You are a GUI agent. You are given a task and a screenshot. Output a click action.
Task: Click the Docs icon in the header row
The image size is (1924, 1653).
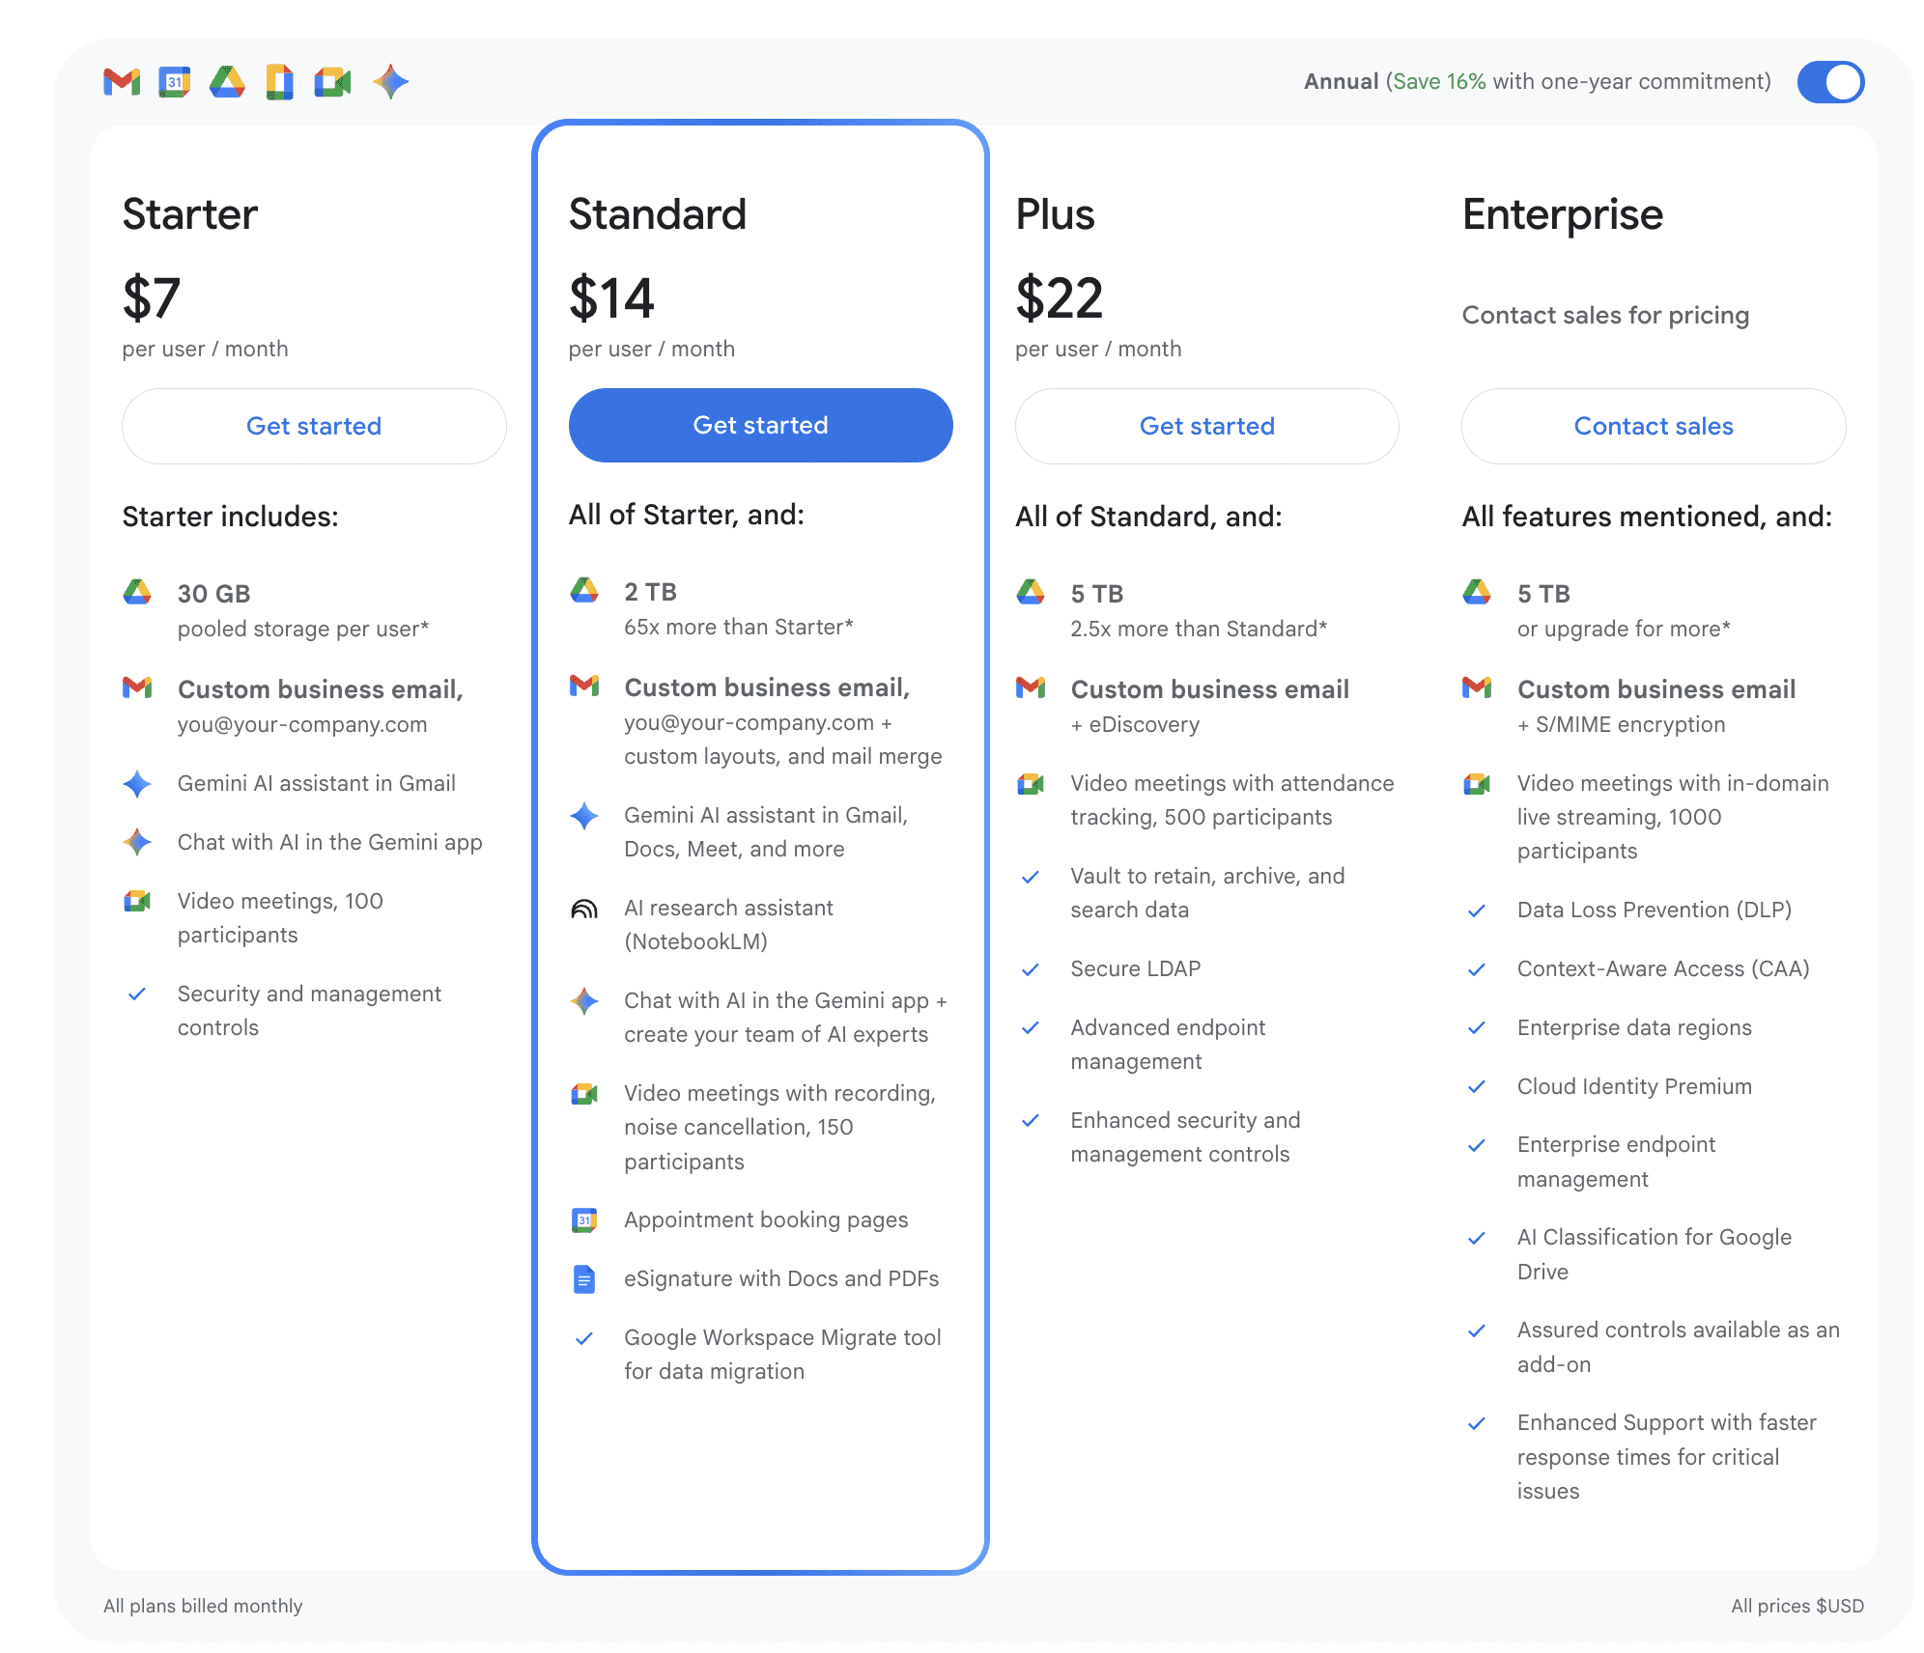279,82
